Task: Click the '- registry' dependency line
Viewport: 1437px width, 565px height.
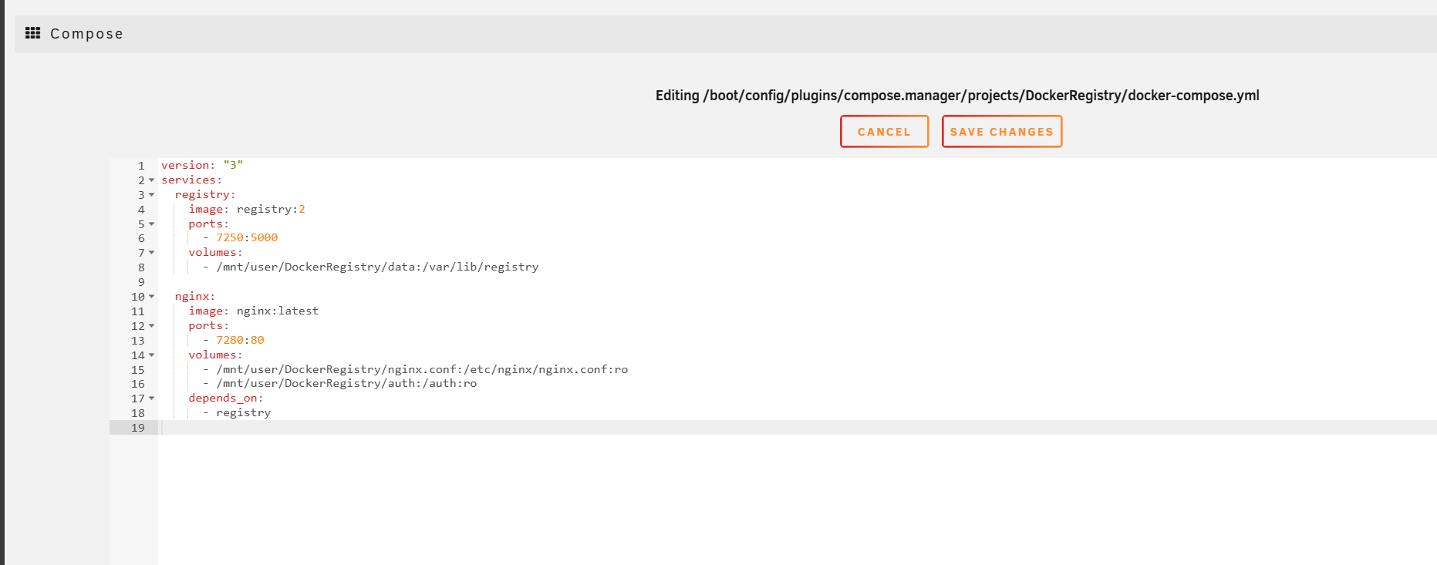Action: [237, 412]
